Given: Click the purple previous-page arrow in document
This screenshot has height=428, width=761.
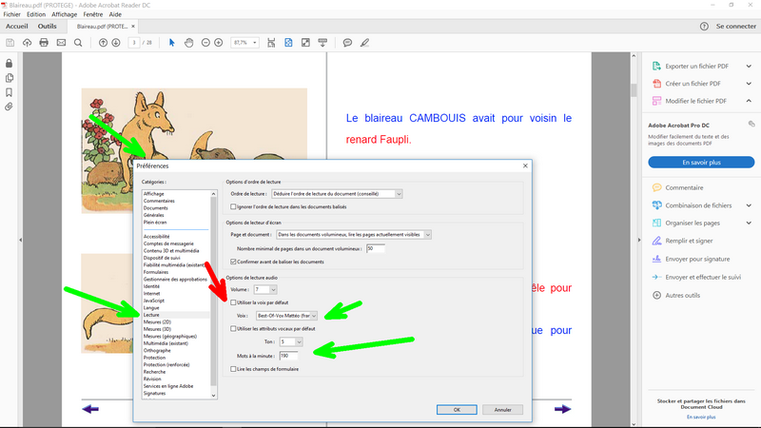Looking at the screenshot, I should tap(90, 409).
